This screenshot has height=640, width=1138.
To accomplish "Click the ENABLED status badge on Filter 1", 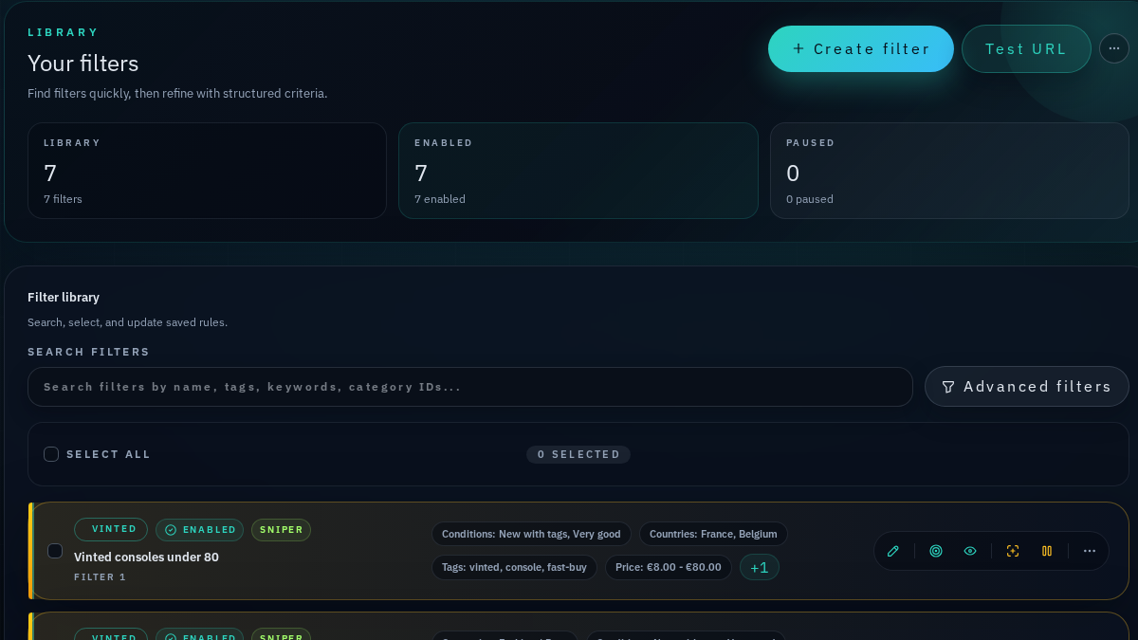I will click(x=200, y=530).
